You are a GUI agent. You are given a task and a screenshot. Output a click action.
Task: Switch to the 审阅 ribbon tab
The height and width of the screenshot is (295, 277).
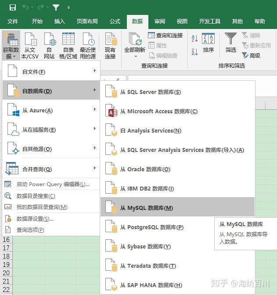[160, 22]
